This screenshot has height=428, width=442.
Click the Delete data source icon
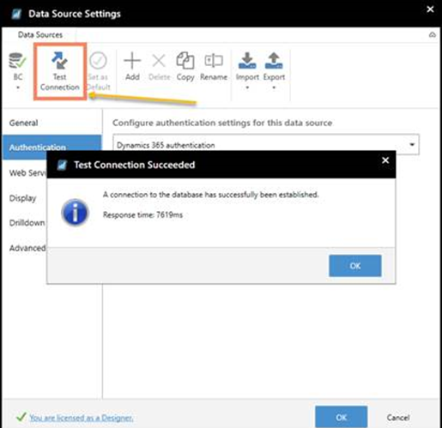click(159, 61)
